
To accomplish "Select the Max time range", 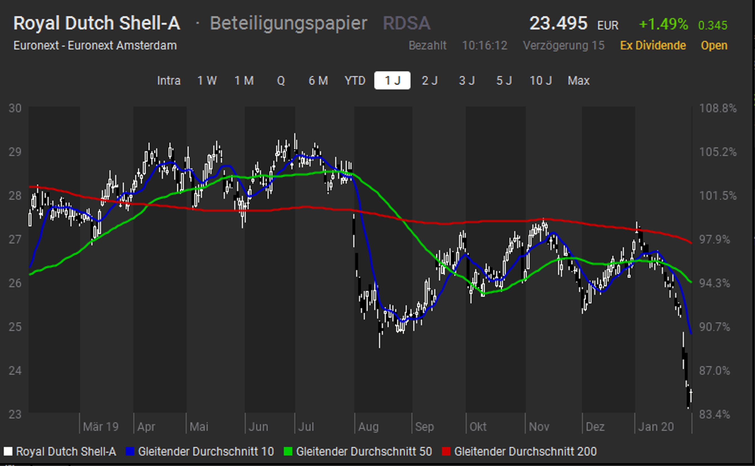I will coord(579,81).
